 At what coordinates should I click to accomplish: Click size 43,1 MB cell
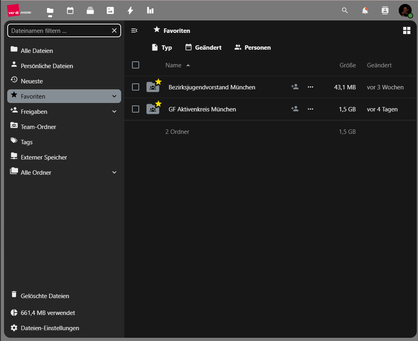point(345,87)
